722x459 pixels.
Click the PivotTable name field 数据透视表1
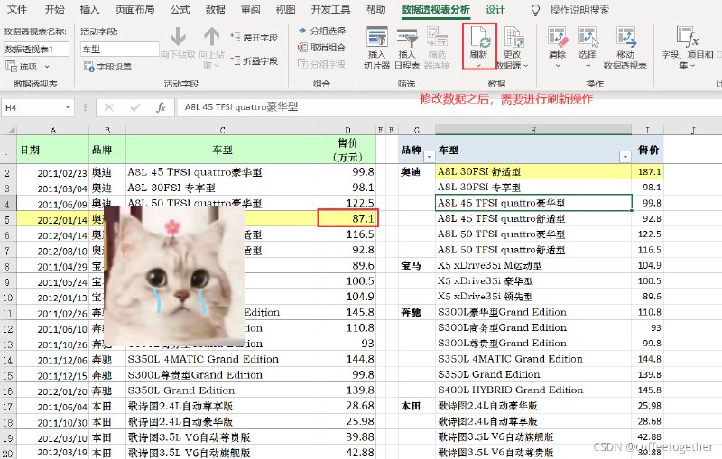pos(36,50)
